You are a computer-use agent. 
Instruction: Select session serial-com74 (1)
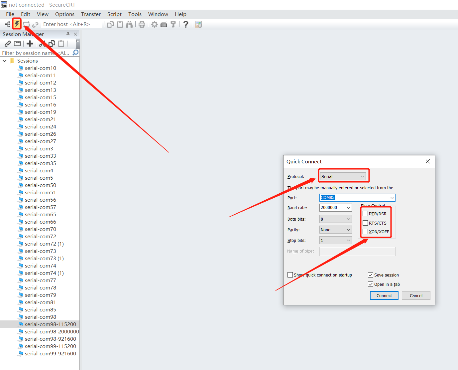click(x=44, y=273)
